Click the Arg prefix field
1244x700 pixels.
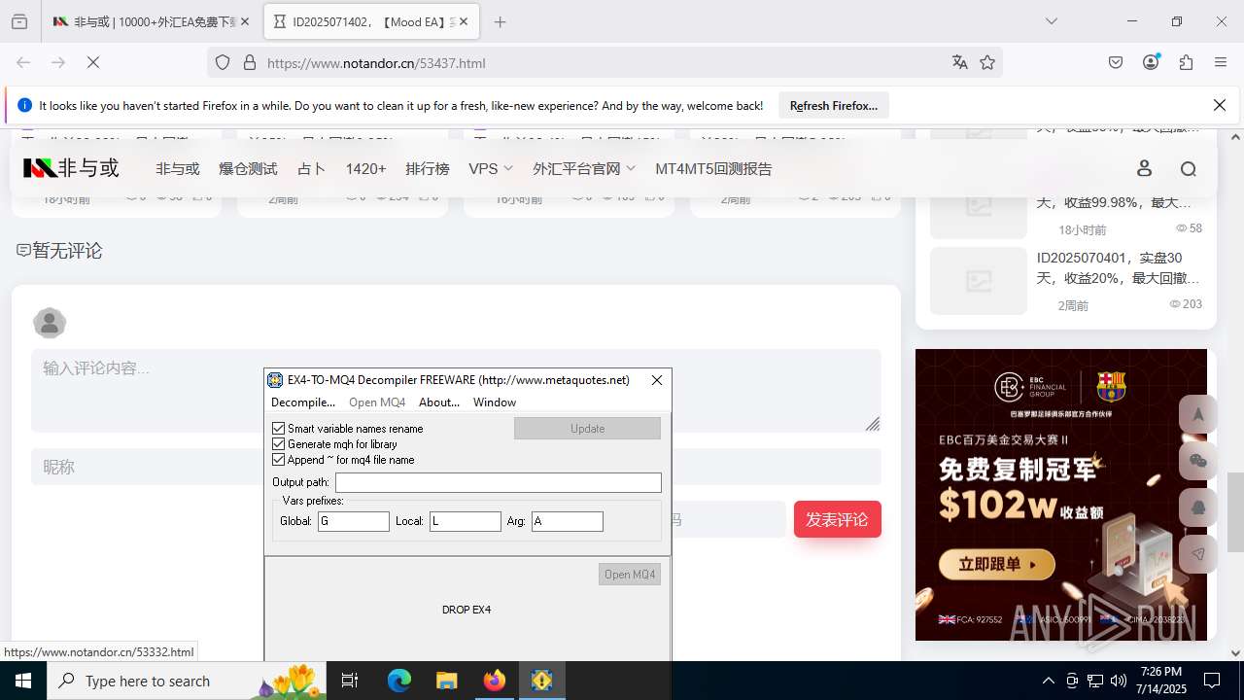tap(568, 521)
